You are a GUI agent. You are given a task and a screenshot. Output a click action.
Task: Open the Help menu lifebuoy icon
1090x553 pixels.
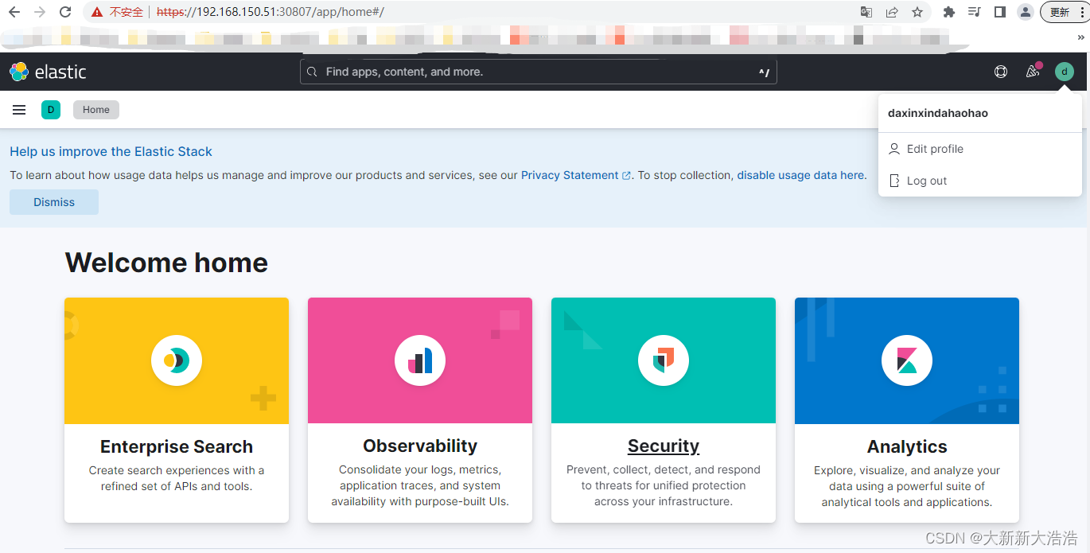(1001, 72)
